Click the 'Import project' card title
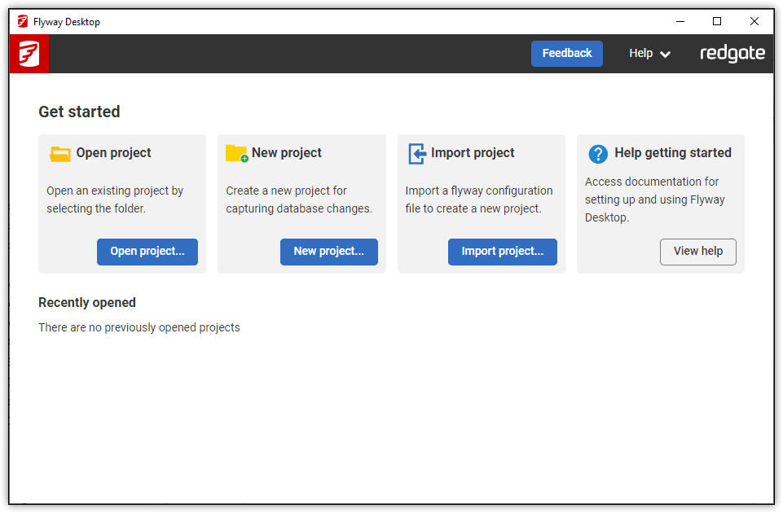The height and width of the screenshot is (513, 783). (473, 153)
